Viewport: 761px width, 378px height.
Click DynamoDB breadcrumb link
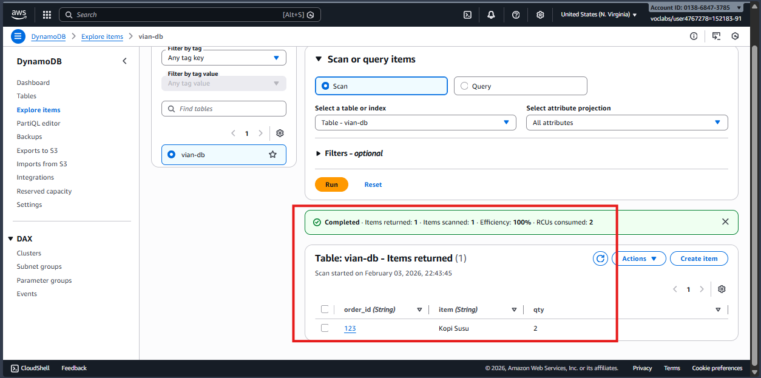click(x=49, y=36)
